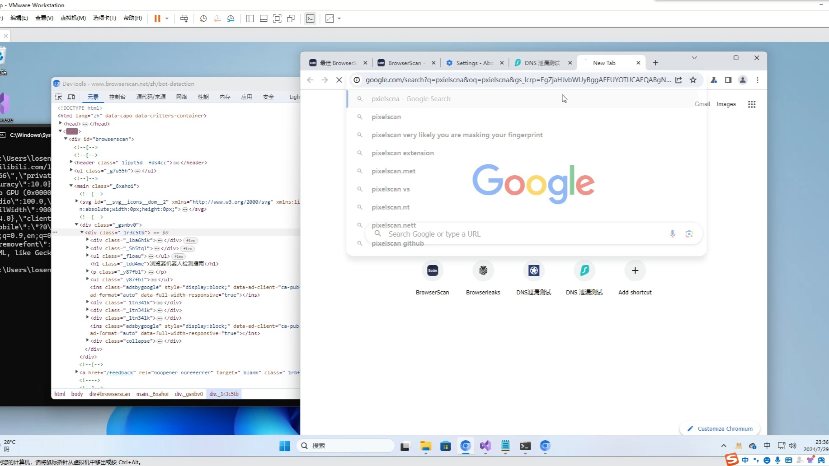This screenshot has width=829, height=466.
Task: Switch to Unity mode icon
Action: point(291,19)
